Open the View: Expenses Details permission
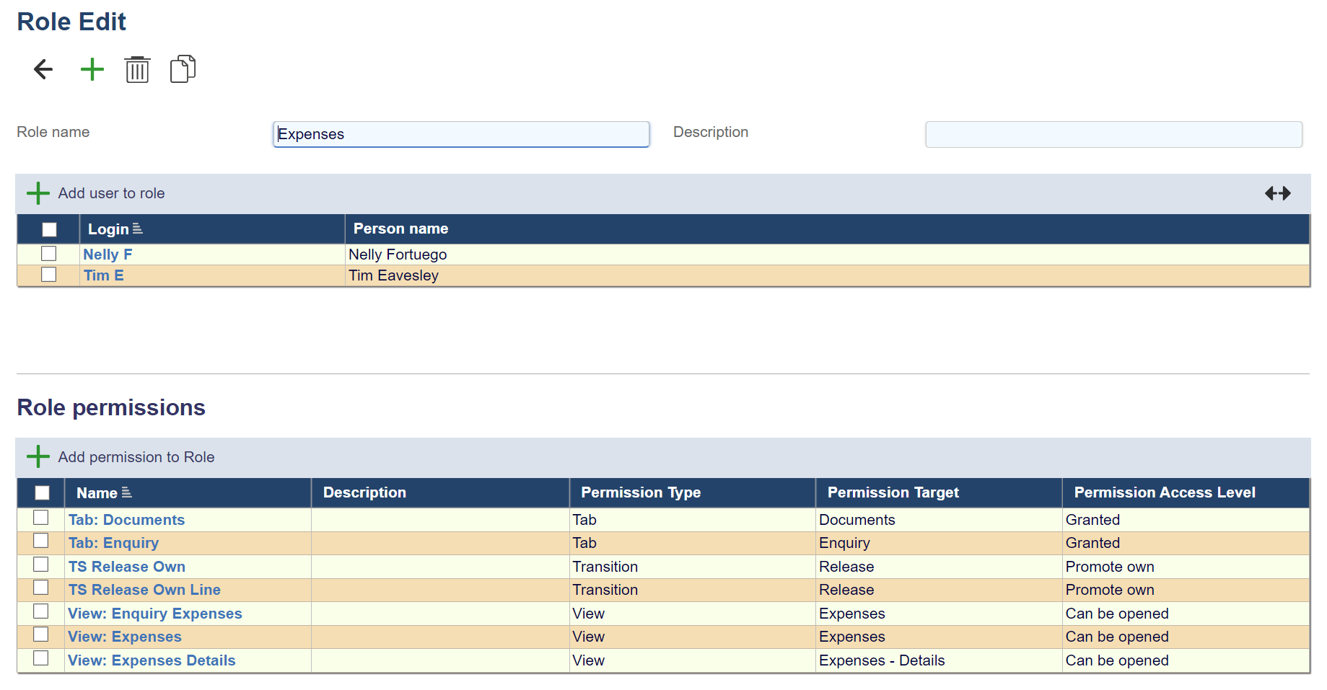 [x=152, y=660]
